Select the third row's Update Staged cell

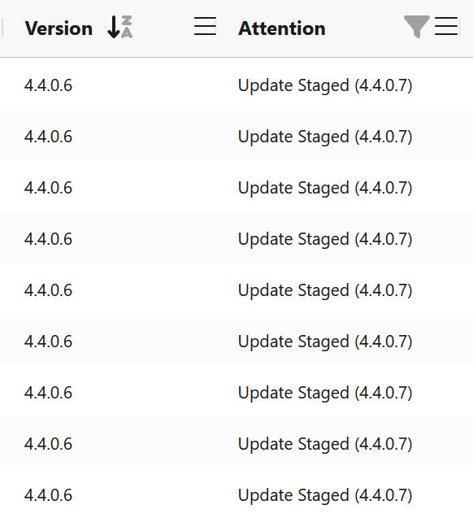click(x=325, y=189)
